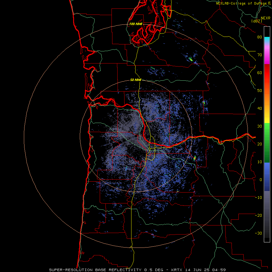The image size is (272, 272).
Task: Click the 50 value on dBZ scale
Action: coord(260,91)
